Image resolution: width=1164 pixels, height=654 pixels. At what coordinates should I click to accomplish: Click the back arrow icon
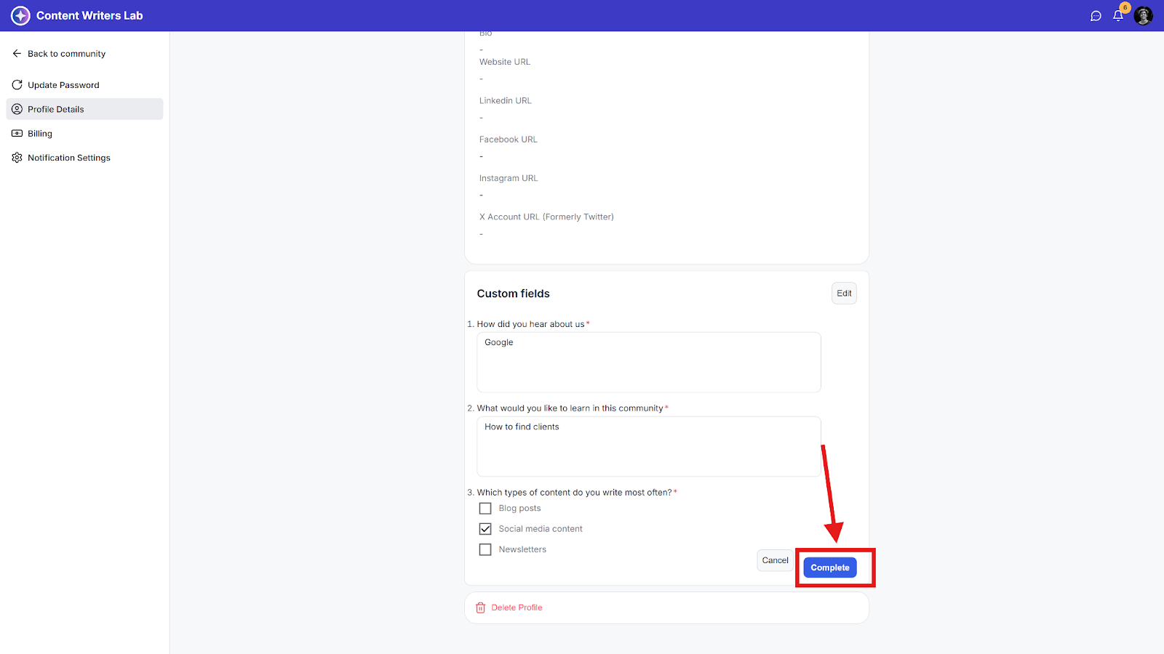(x=17, y=54)
